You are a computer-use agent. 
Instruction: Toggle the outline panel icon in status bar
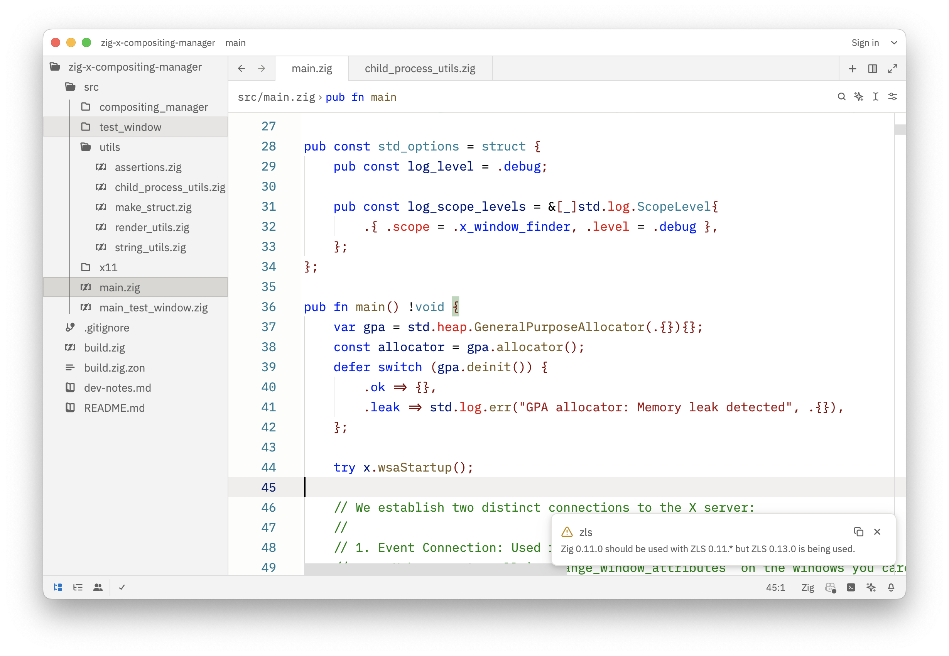78,587
